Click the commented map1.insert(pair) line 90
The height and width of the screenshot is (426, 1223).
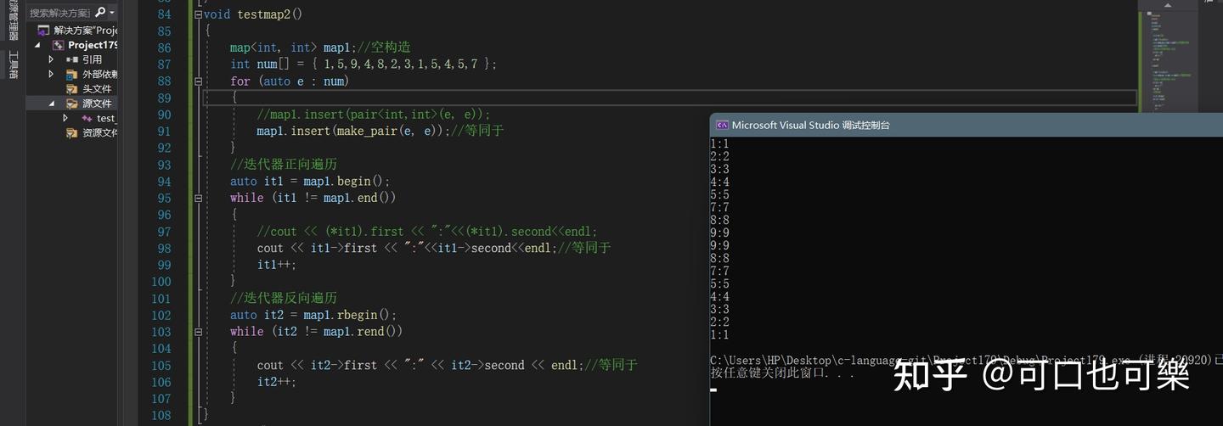pos(374,115)
